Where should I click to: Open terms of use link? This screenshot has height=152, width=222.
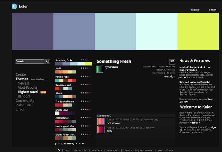[165, 150]
